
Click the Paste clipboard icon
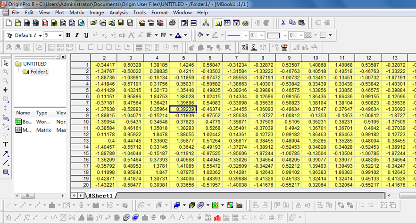pos(301,23)
